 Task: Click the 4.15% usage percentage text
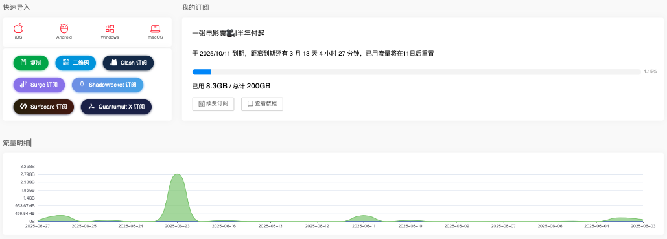[650, 71]
